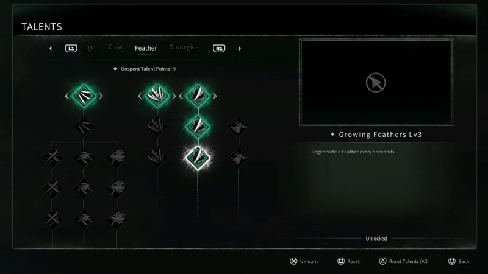
Task: Click the R1 shoulder button prompt
Action: [219, 49]
